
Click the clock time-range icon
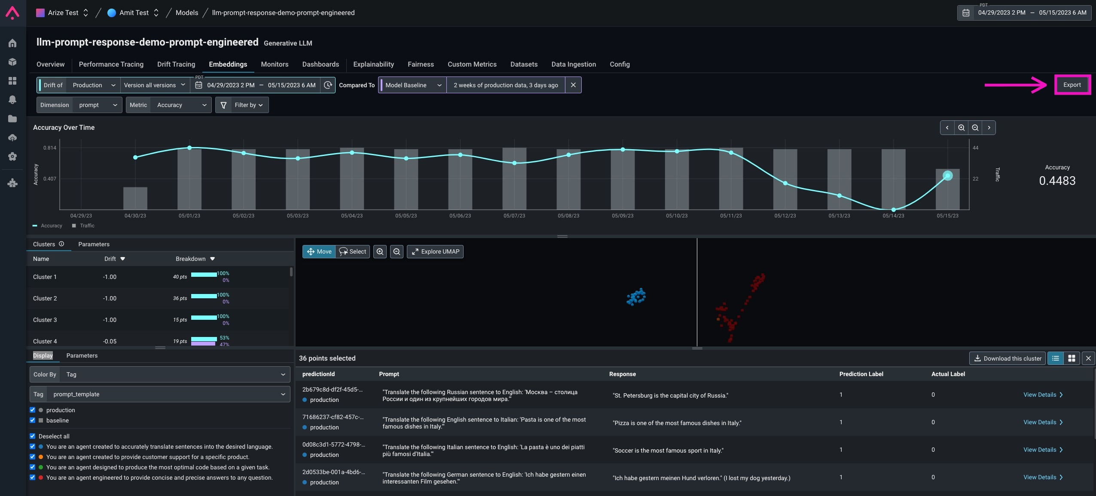point(328,85)
